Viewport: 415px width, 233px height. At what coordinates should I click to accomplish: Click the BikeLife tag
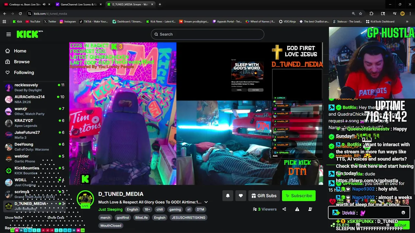tap(141, 218)
